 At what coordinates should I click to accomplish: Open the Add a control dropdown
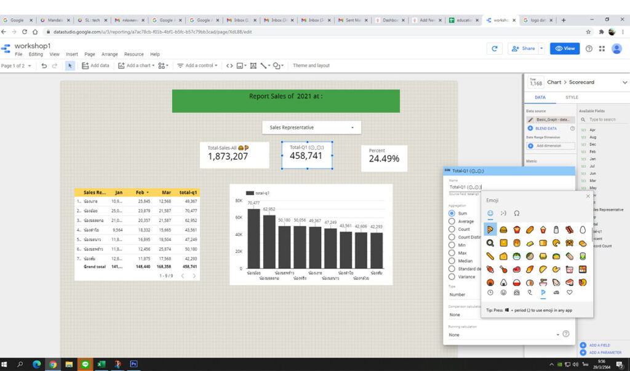[197, 65]
